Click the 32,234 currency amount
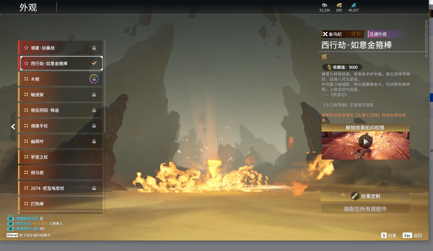Viewport: 433px width, 251px height. coord(324,10)
